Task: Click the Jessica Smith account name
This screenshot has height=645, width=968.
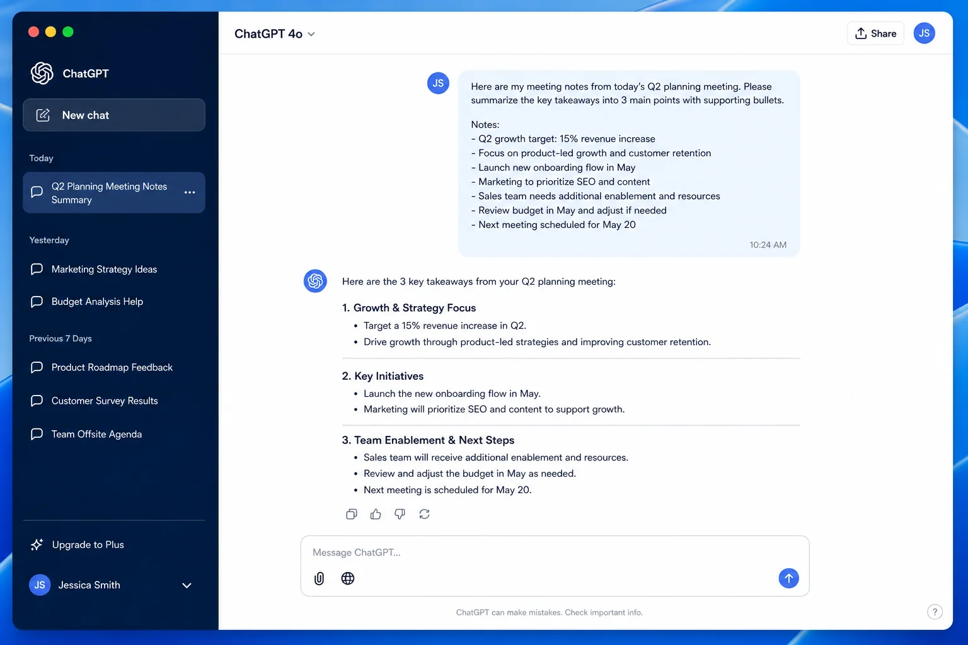Action: click(x=89, y=585)
